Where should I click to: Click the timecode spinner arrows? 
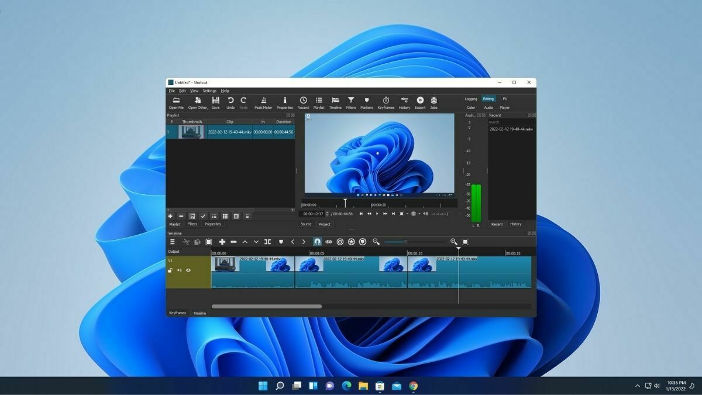(x=326, y=214)
